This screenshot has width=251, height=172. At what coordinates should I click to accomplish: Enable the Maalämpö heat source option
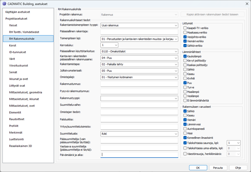(x=185, y=92)
